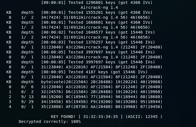Click the Decrypted correctly: 100% line

tap(50, 122)
